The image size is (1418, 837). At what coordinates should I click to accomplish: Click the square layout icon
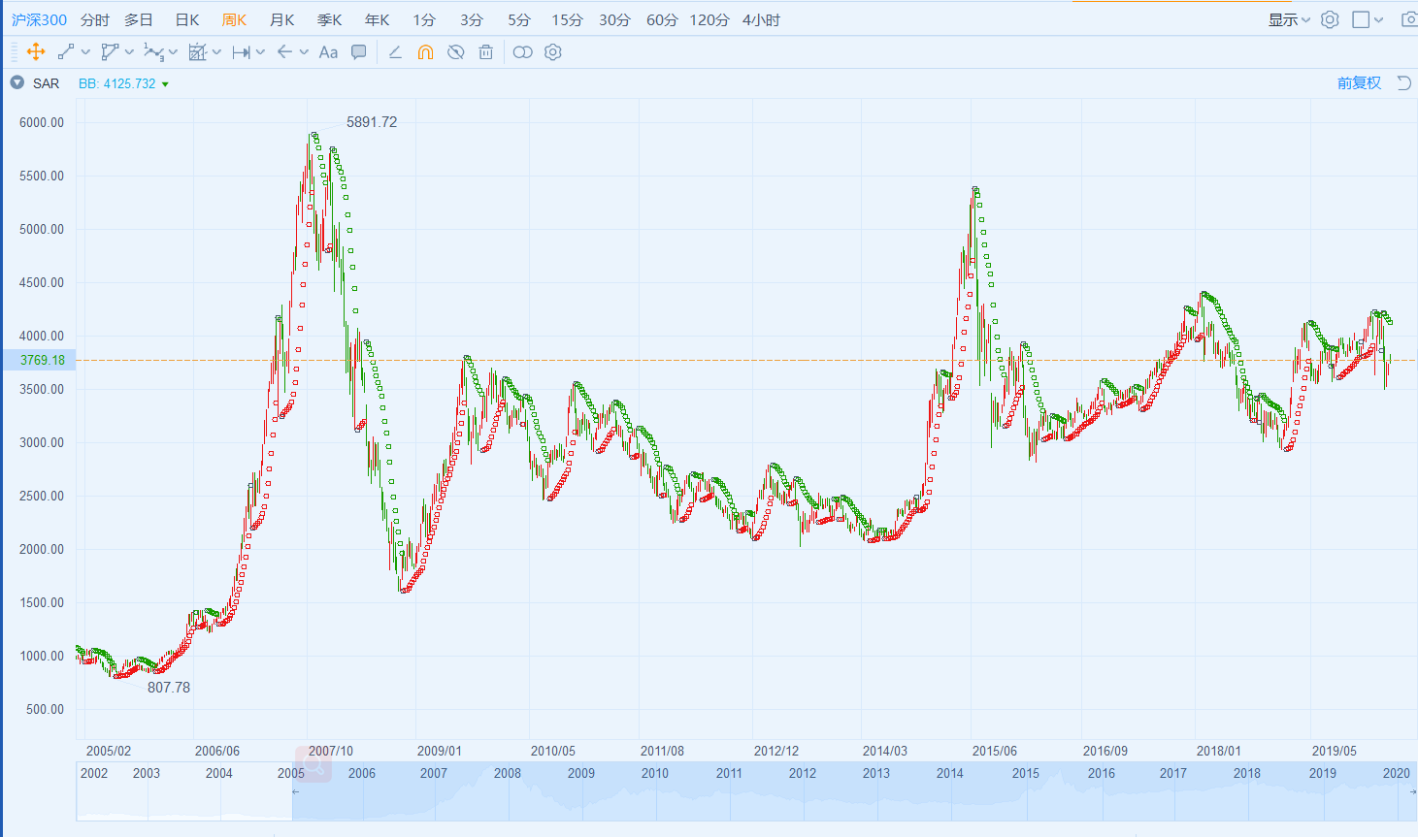pos(1361,19)
